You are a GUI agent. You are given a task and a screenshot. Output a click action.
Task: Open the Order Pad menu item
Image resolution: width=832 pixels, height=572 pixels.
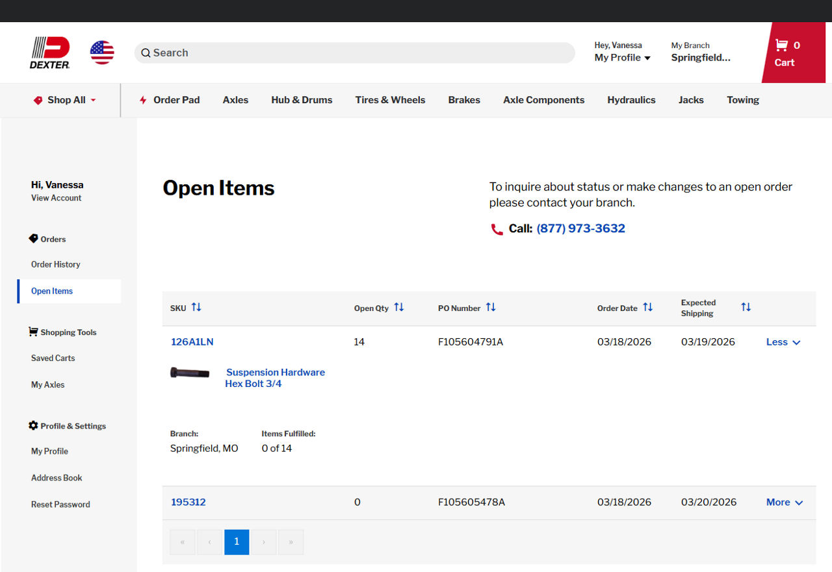176,100
